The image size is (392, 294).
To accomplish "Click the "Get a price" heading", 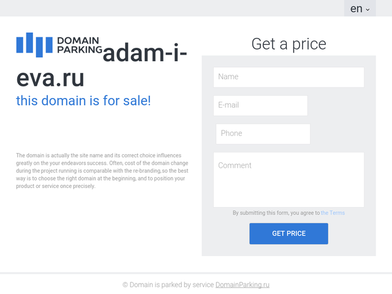I will (288, 44).
